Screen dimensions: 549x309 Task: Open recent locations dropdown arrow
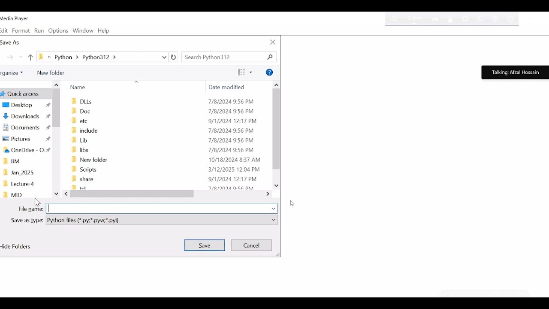21,57
